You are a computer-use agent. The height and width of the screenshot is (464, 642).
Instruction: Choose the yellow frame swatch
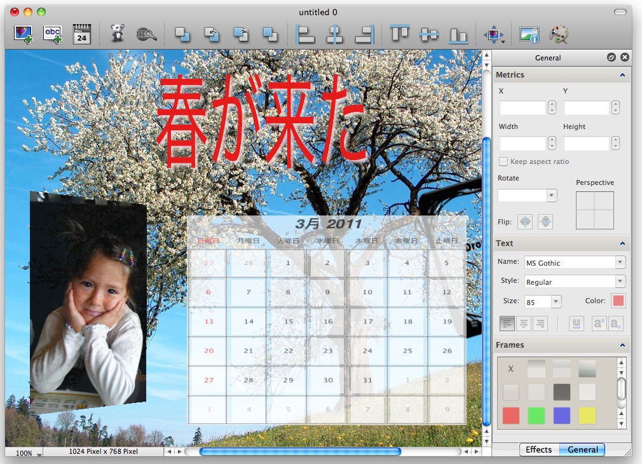point(587,416)
